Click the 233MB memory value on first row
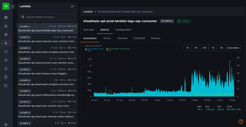 tap(72, 26)
